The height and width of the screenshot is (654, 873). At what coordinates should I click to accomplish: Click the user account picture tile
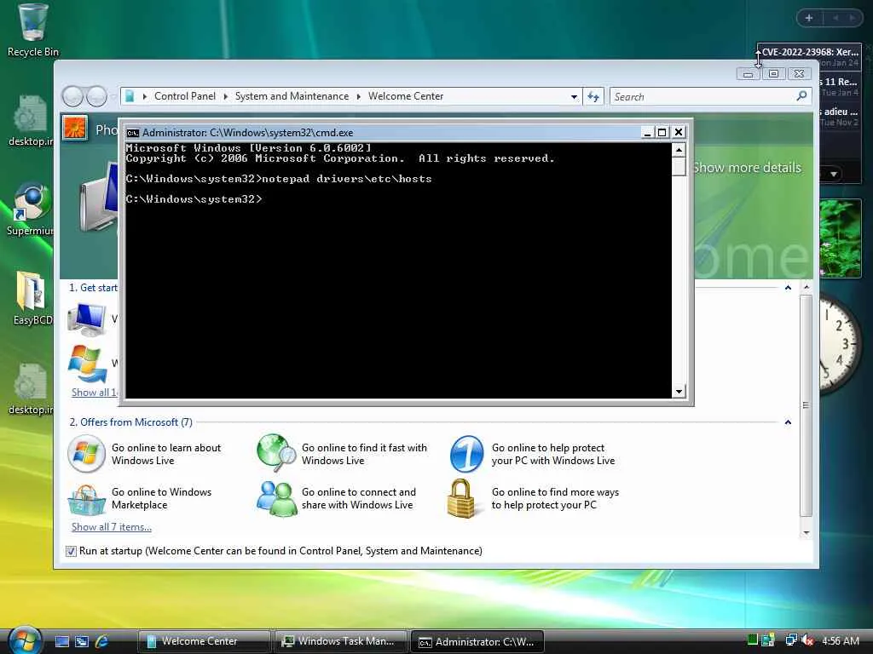coord(75,128)
